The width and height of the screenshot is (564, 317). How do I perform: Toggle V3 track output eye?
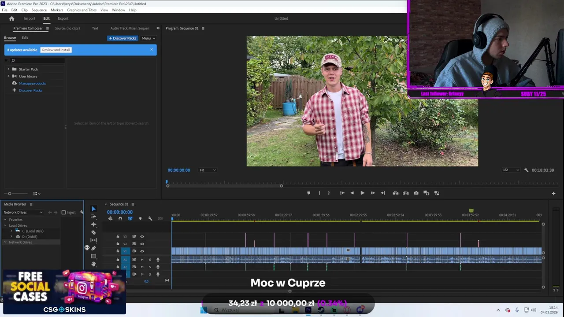[142, 236]
